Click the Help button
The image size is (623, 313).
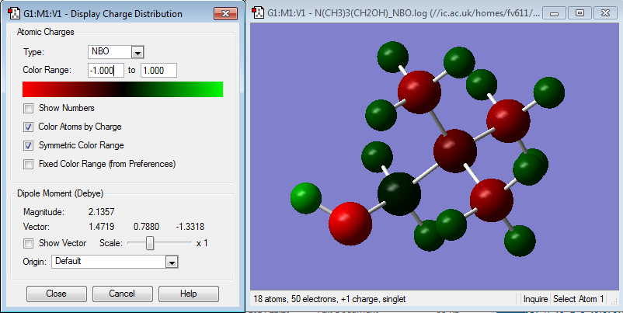pos(188,294)
